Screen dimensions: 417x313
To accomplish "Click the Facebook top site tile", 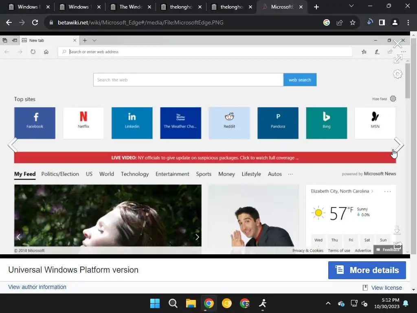I will point(35,123).
